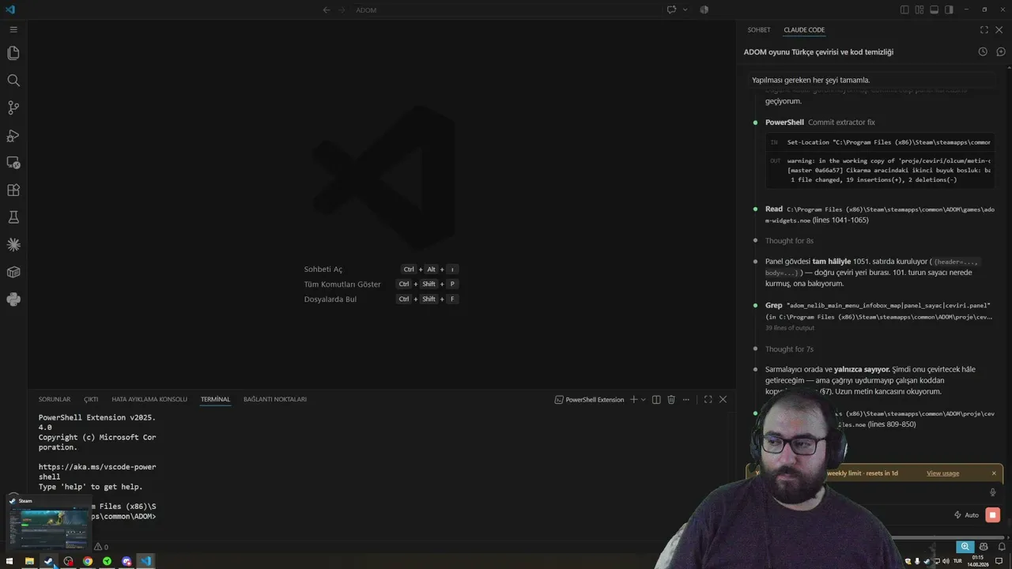Switch to BAĞLANTI NOKTALARI tab

tap(275, 400)
